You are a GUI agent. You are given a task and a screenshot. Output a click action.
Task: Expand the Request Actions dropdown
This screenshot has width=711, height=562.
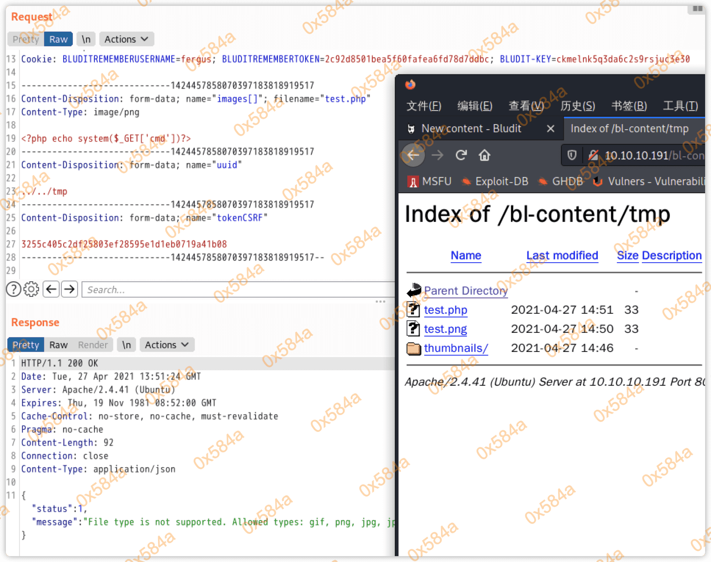pos(126,39)
